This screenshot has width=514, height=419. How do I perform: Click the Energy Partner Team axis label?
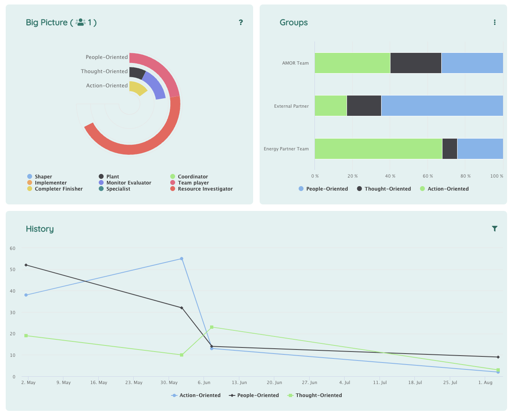[x=286, y=149]
